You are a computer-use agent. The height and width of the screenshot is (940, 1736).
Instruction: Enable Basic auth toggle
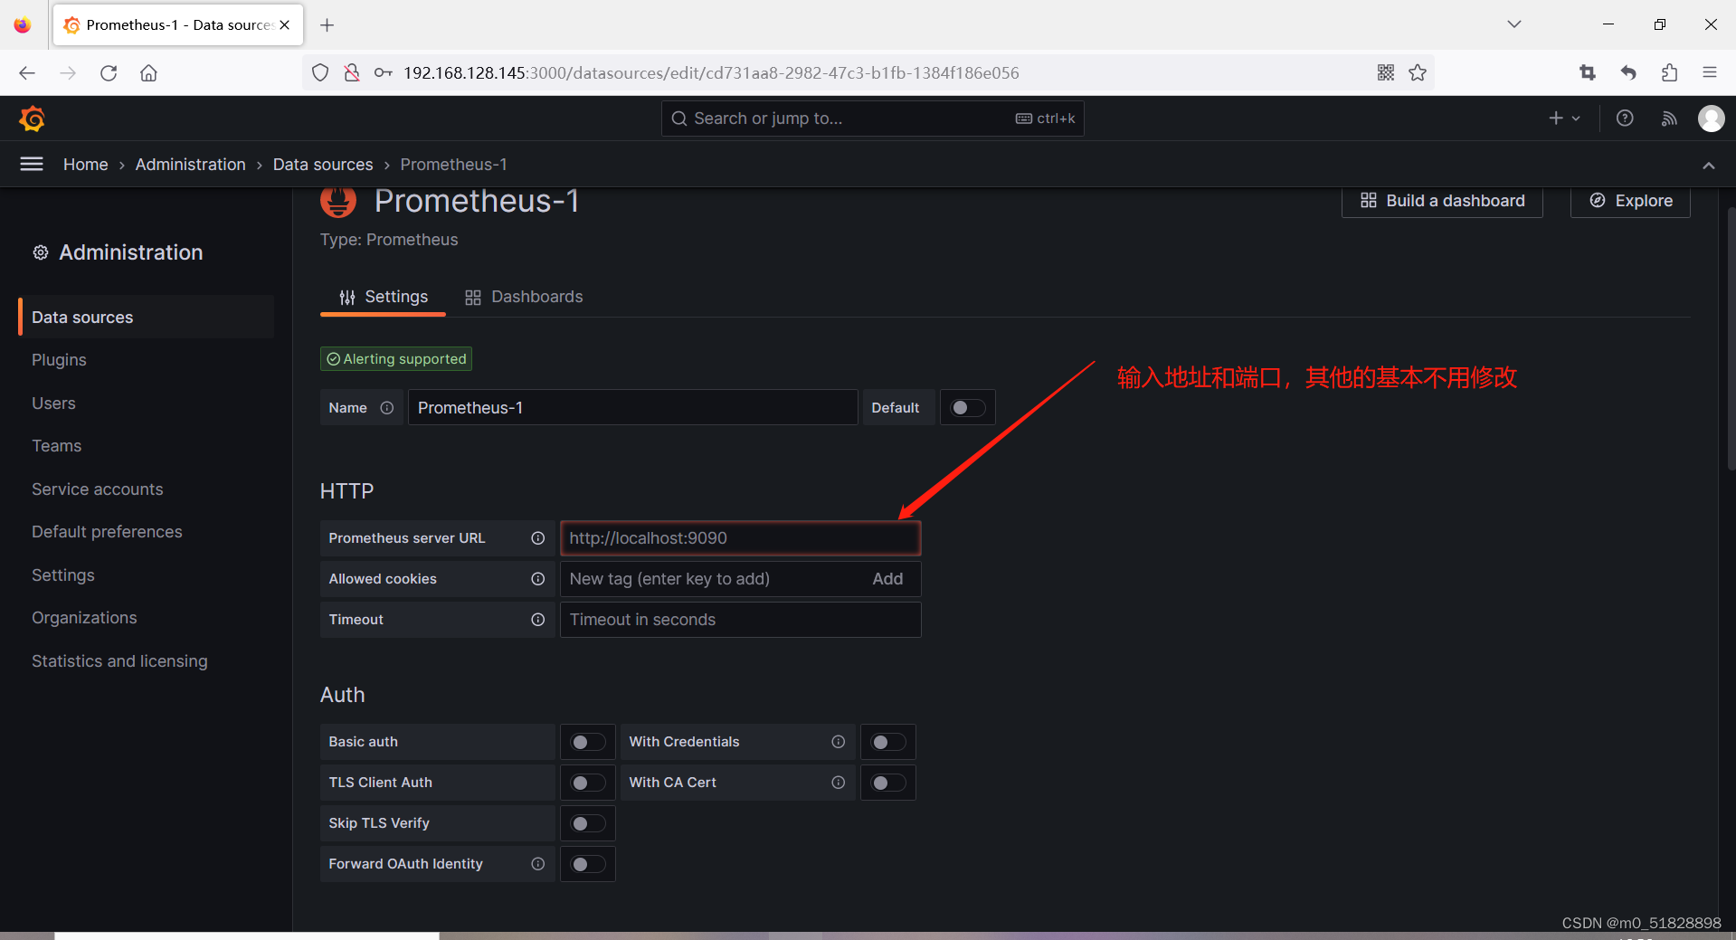(x=588, y=742)
